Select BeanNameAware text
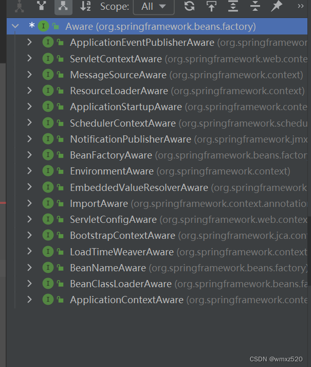The height and width of the screenshot is (367, 311). pos(108,268)
